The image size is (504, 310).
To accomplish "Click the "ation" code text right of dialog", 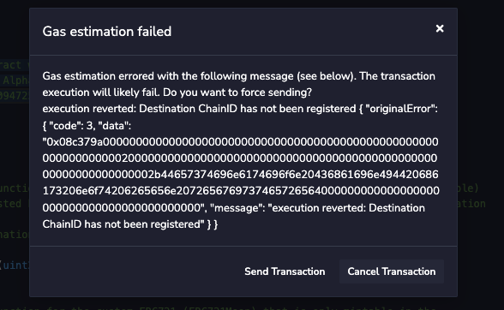I will (x=471, y=204).
